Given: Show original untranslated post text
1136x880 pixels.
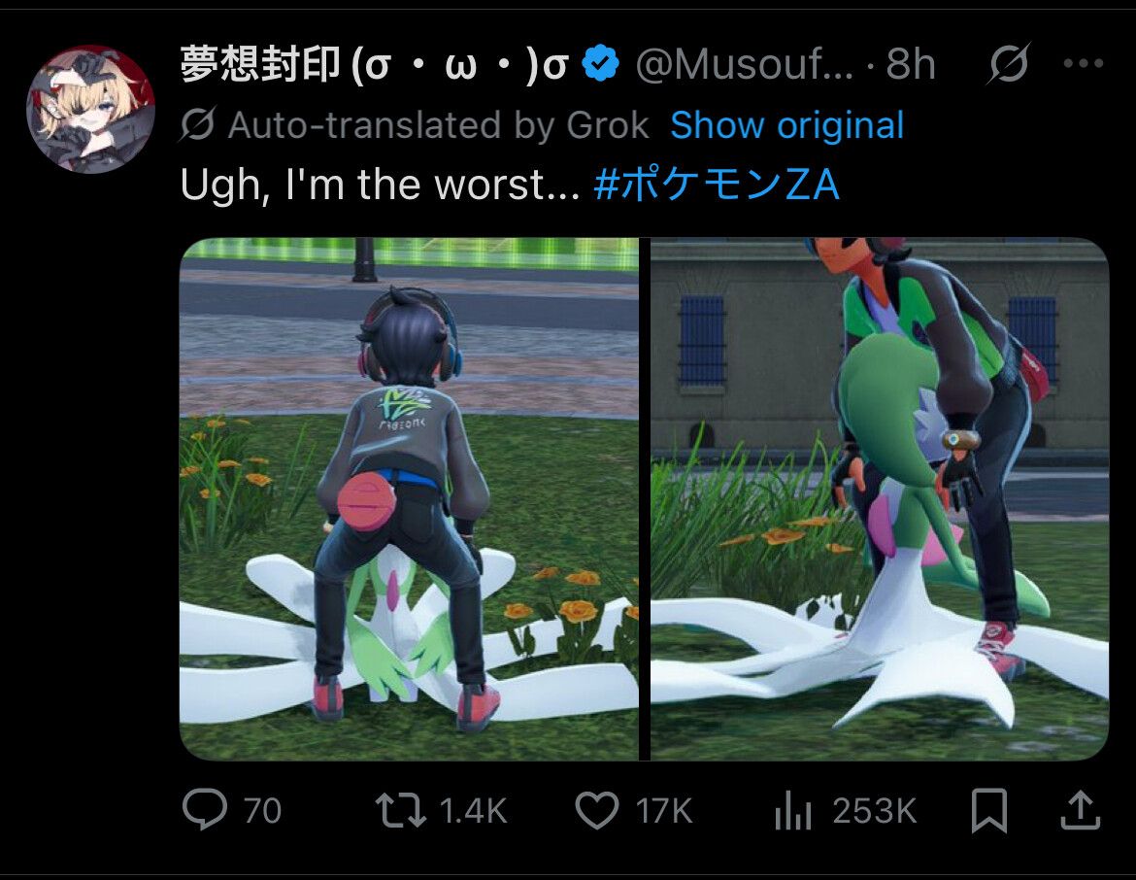Looking at the screenshot, I should (786, 125).
